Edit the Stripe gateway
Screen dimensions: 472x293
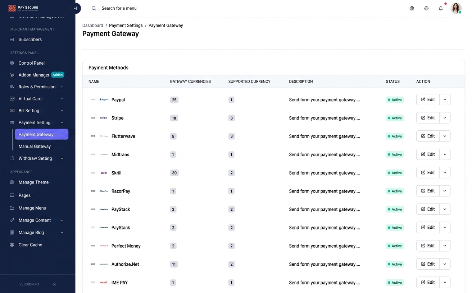click(428, 118)
